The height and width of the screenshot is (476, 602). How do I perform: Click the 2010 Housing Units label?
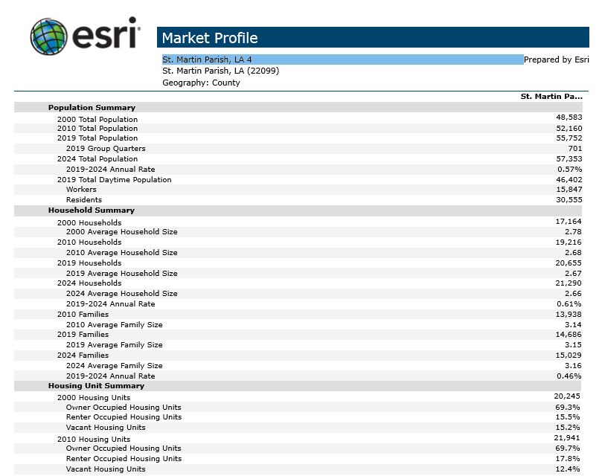[x=94, y=439]
